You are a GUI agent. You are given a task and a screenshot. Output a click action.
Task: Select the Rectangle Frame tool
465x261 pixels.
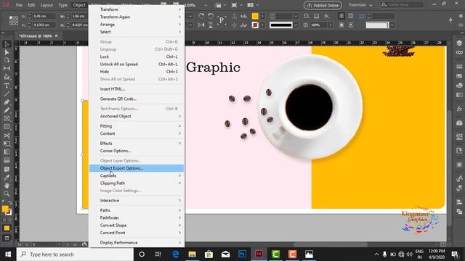(7, 119)
